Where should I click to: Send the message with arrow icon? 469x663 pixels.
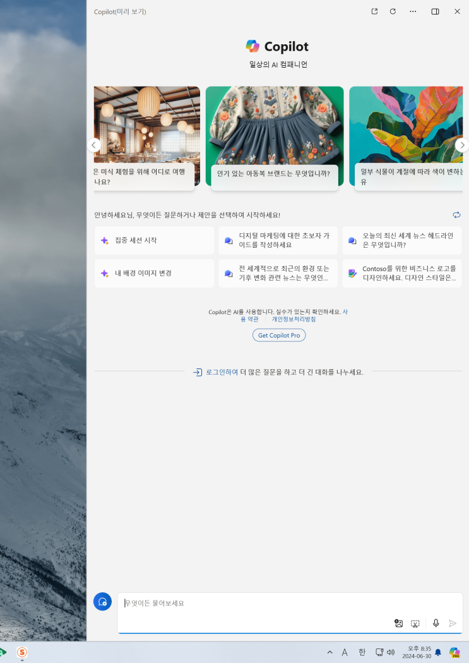pyautogui.click(x=453, y=623)
